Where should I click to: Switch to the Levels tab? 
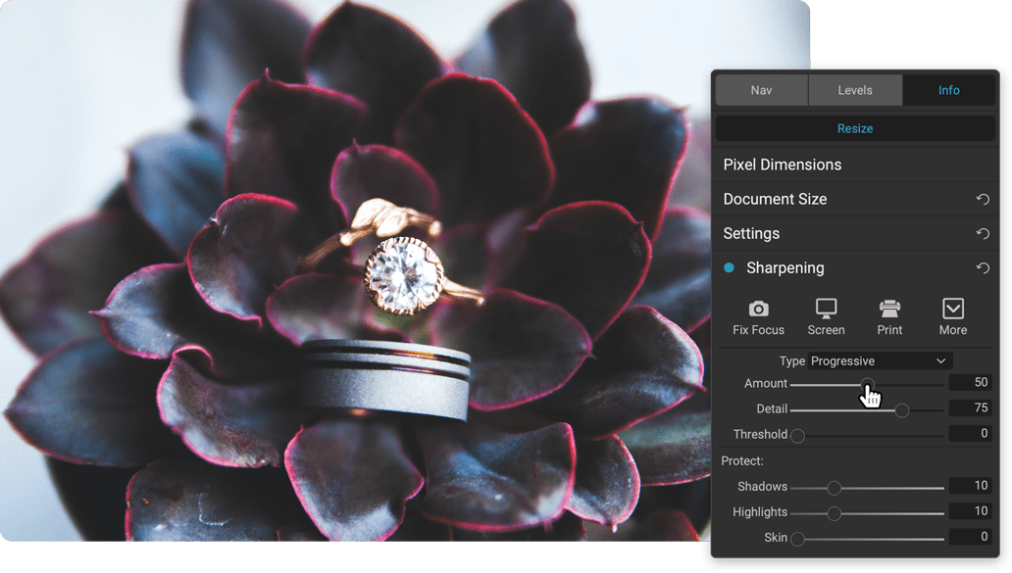pyautogui.click(x=855, y=90)
